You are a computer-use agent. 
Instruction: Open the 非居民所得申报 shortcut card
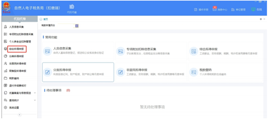[151, 72]
